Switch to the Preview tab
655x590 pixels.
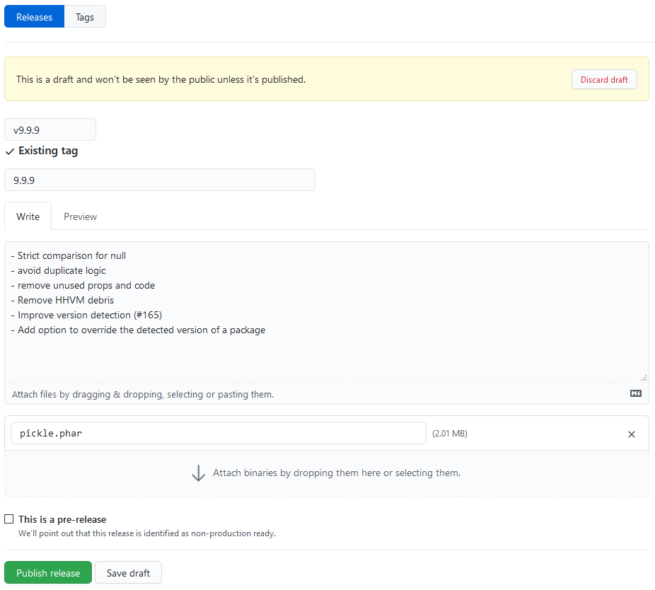click(80, 216)
